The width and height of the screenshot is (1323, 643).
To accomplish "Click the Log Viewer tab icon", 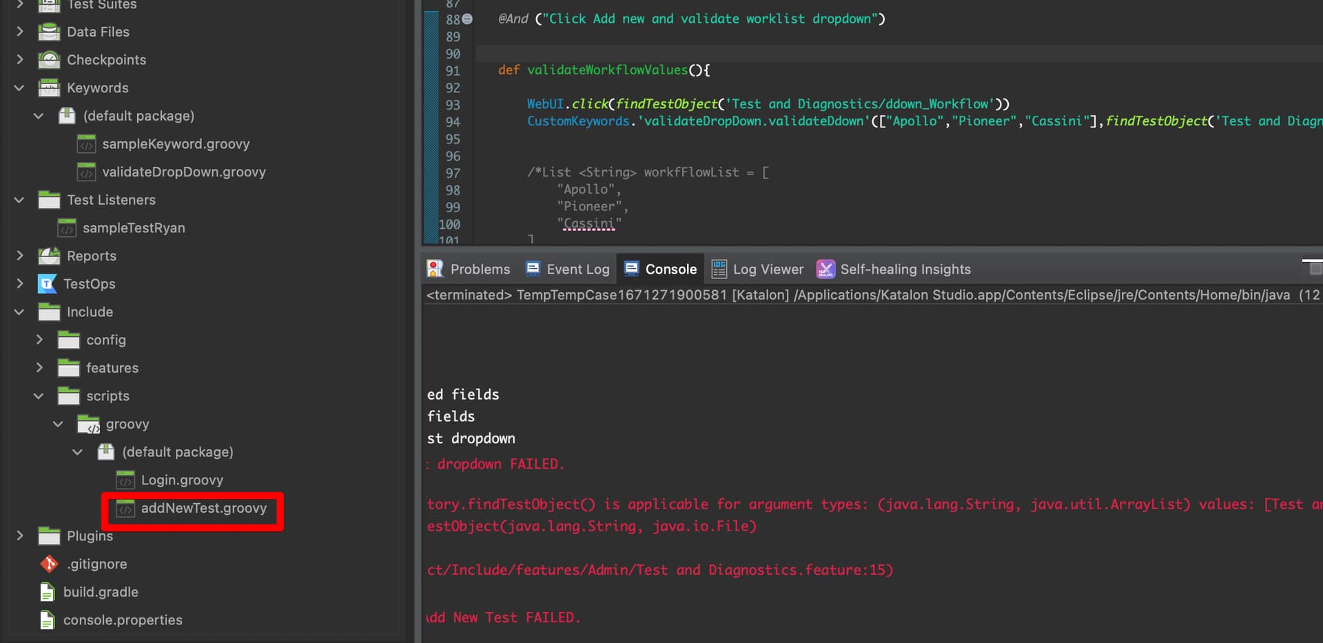I will coord(719,269).
